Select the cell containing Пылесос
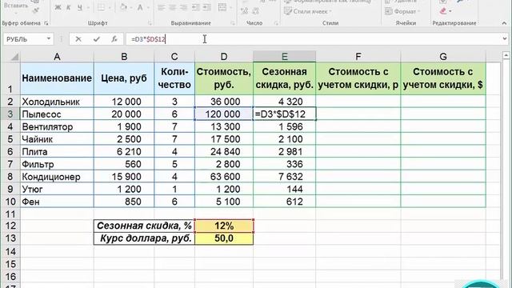 click(x=57, y=114)
